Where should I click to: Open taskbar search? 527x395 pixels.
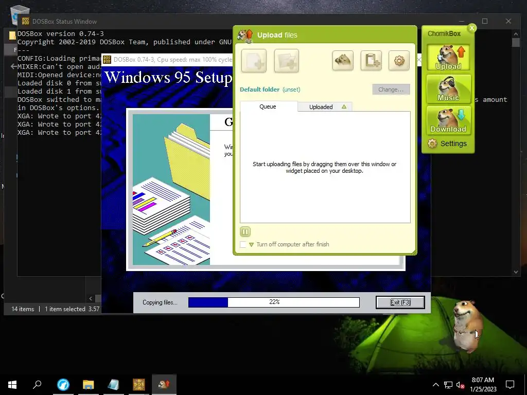[37, 385]
